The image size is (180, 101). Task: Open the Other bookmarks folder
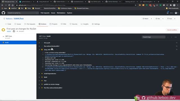click(172, 8)
